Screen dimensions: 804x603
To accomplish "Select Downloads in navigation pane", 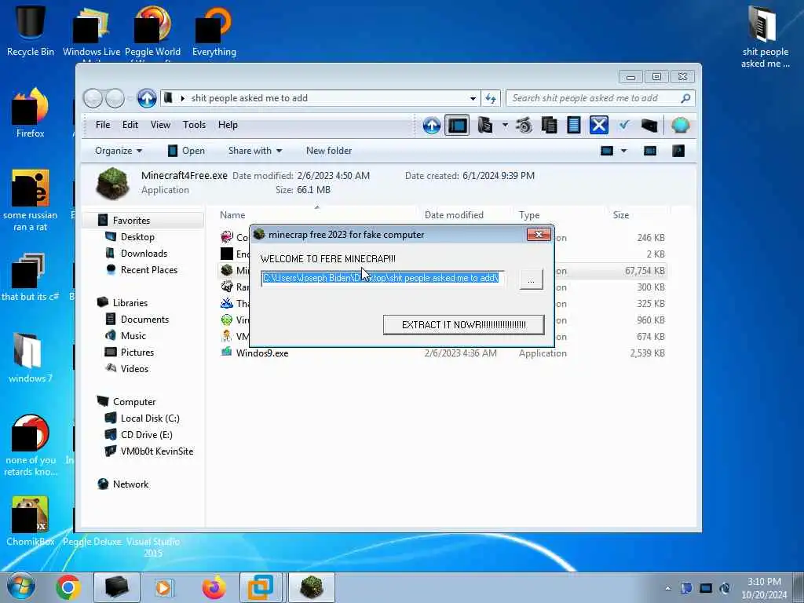I will tap(144, 254).
